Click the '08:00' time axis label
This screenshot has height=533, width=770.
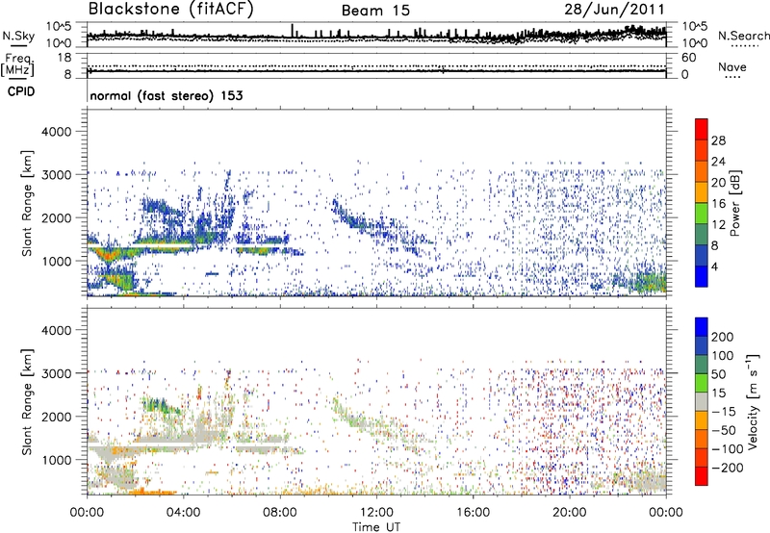pyautogui.click(x=279, y=513)
